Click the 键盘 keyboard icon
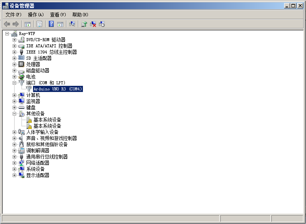 coord(22,108)
